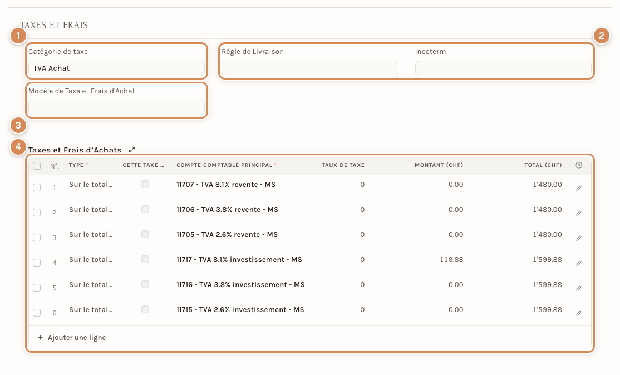The width and height of the screenshot is (620, 375).
Task: Edit row 11716 TVA 3.8% investissement
Action: point(578,288)
